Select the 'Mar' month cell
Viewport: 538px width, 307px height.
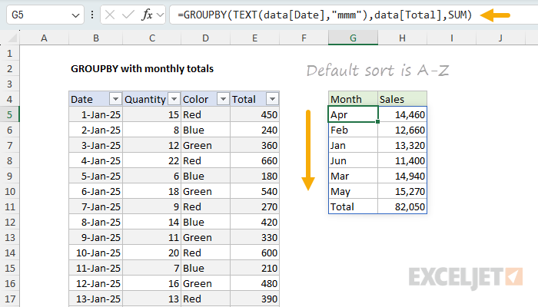353,176
